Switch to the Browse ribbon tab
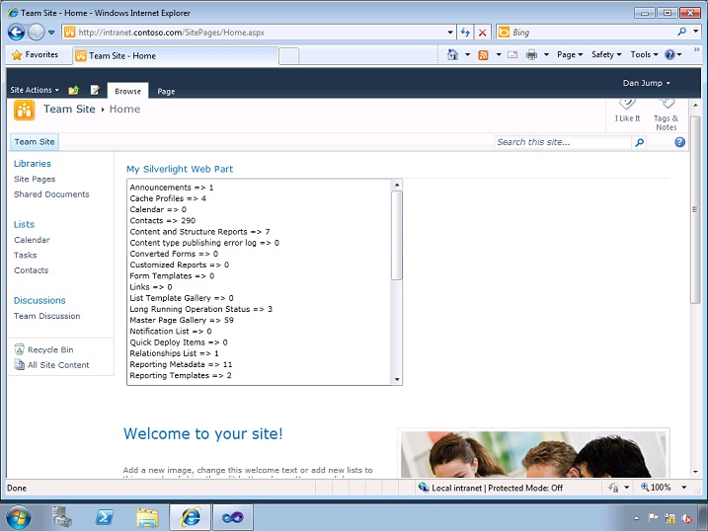Viewport: 708px width, 531px height. click(127, 91)
